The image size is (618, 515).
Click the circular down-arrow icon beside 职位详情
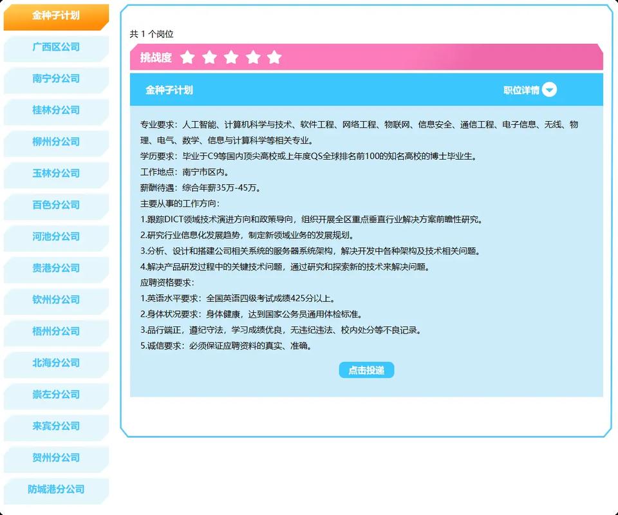pos(549,90)
